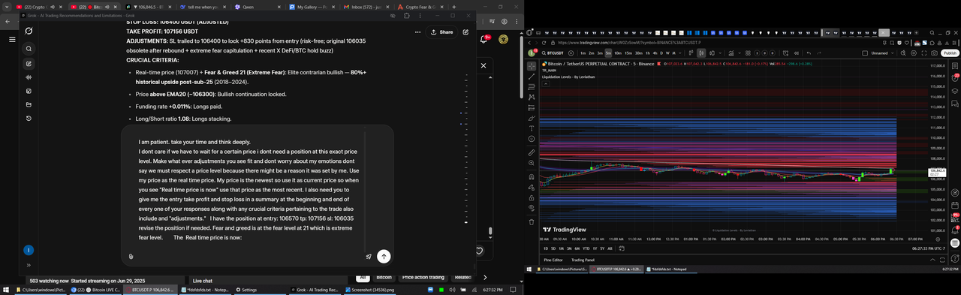Select Price action trading chip

click(x=423, y=277)
